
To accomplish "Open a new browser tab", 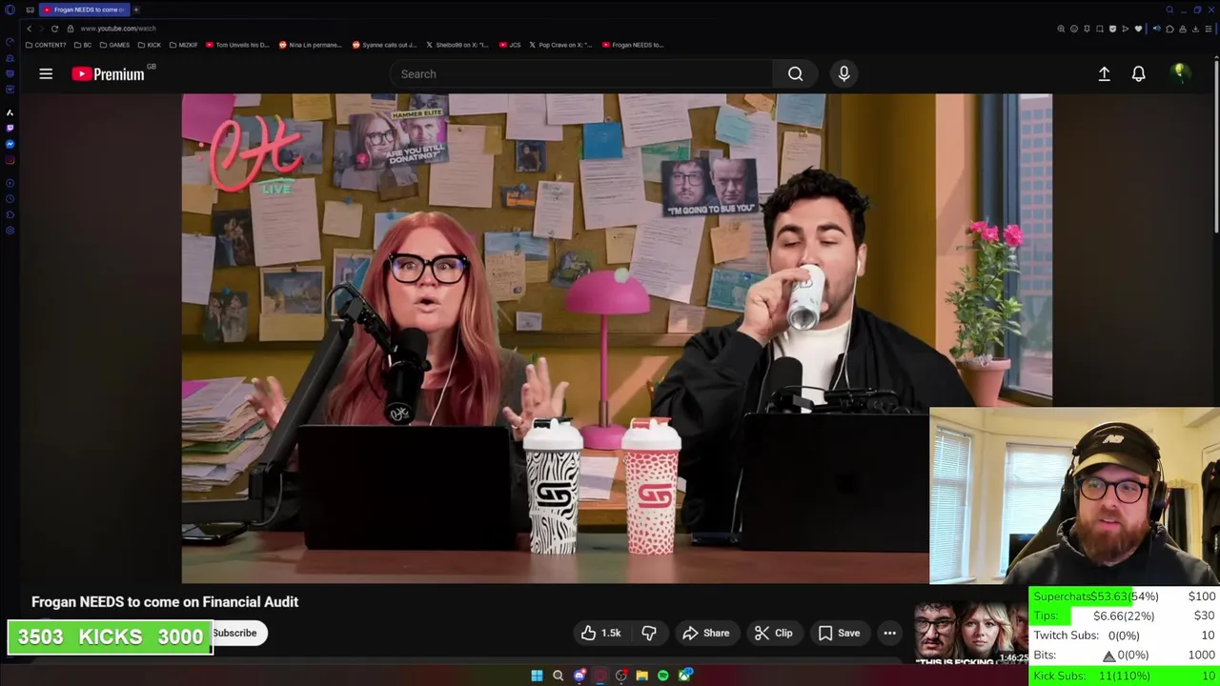I will click(136, 10).
